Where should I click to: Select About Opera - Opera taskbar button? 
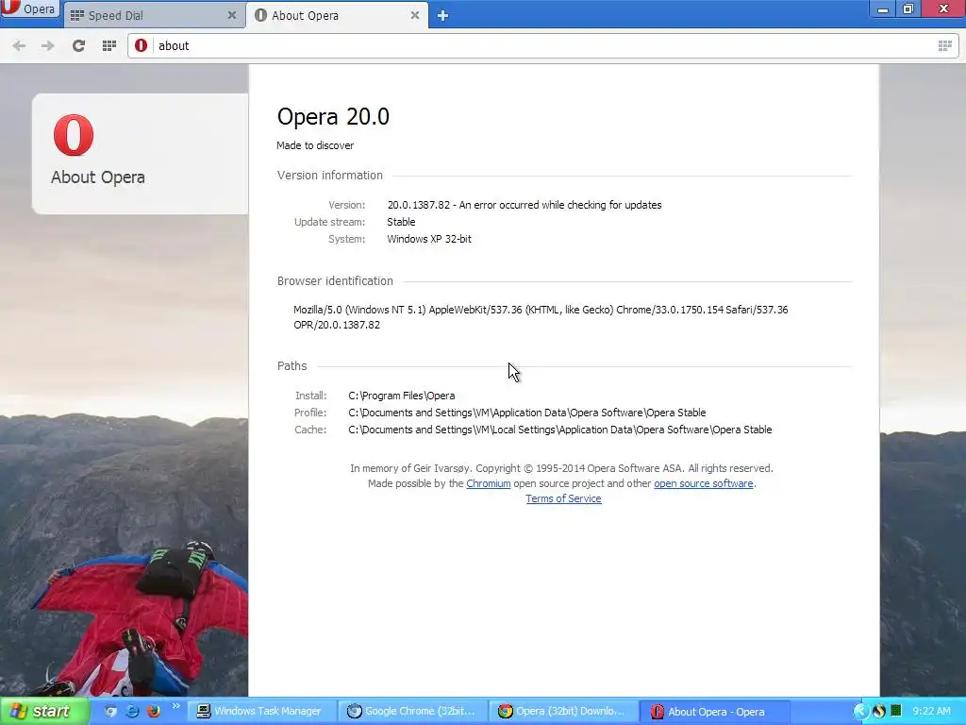(715, 712)
